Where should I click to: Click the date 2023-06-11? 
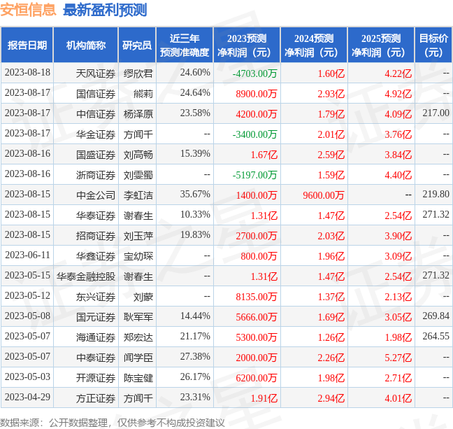[x=27, y=255]
